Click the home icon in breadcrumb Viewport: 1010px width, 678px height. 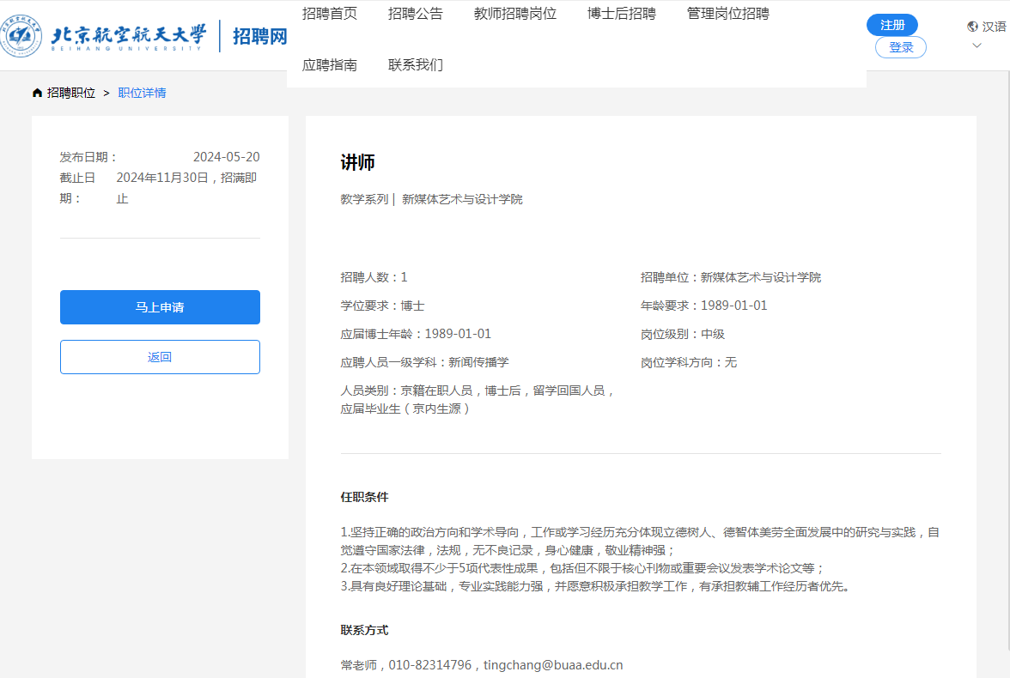coord(37,93)
